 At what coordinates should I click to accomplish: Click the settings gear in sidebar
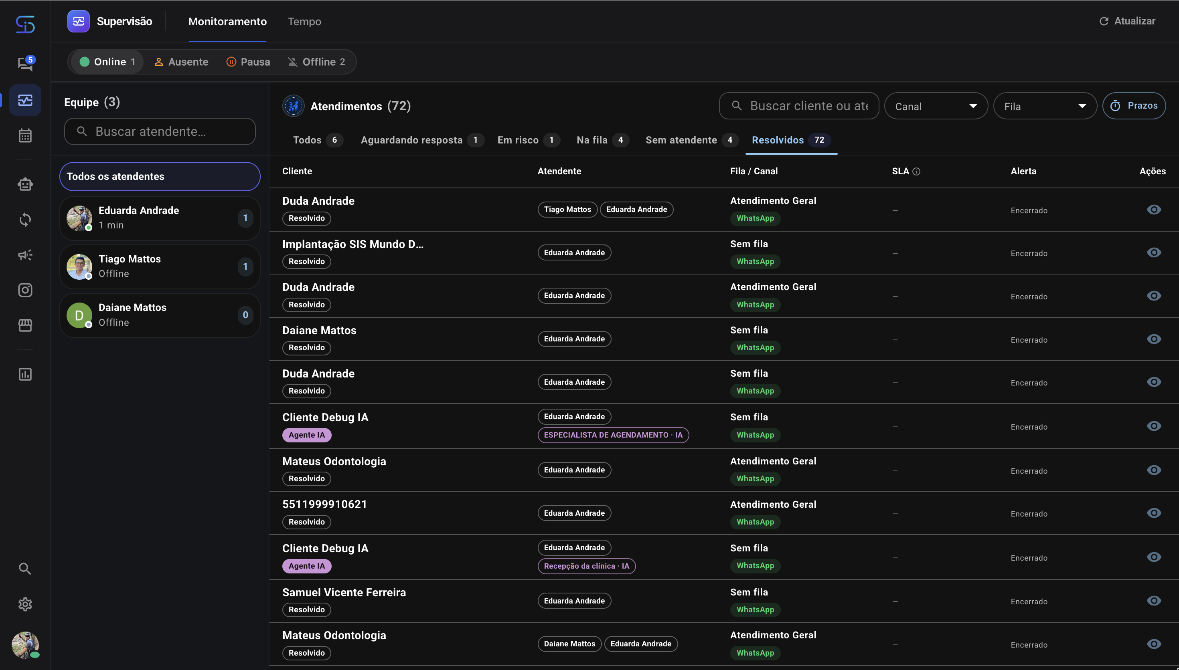[x=25, y=604]
